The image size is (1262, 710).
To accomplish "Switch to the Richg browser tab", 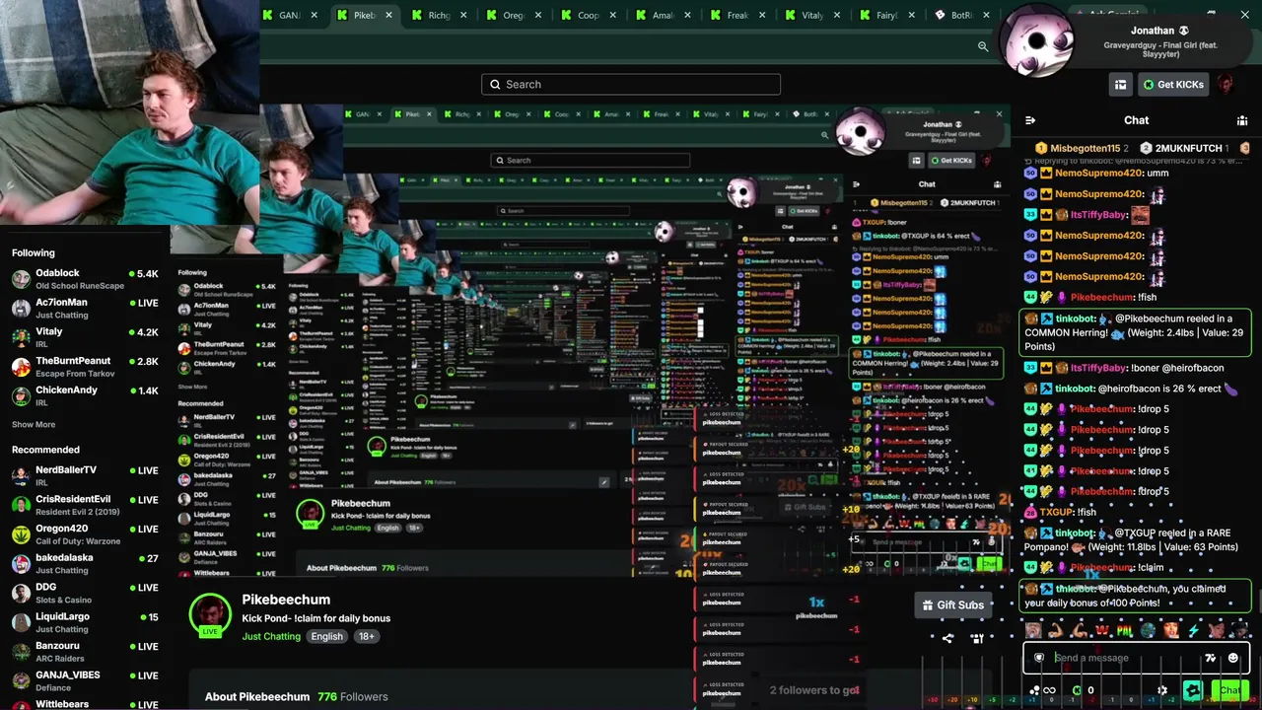I will point(439,16).
